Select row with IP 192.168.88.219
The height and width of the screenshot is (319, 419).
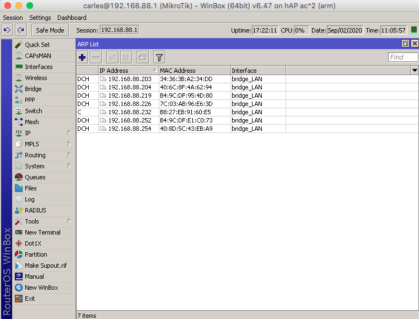click(x=247, y=95)
